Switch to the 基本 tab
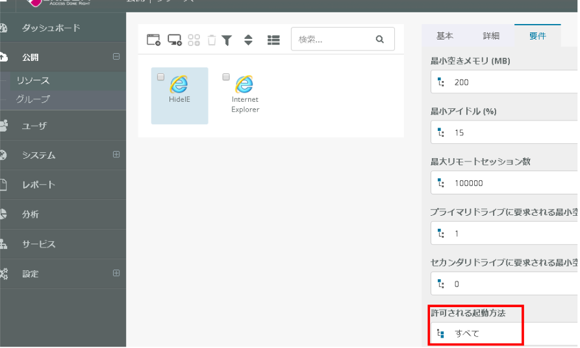 [x=445, y=36]
